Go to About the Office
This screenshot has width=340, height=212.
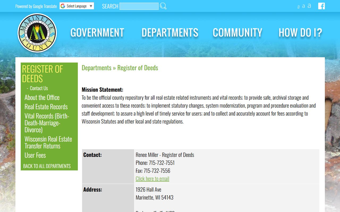42,98
